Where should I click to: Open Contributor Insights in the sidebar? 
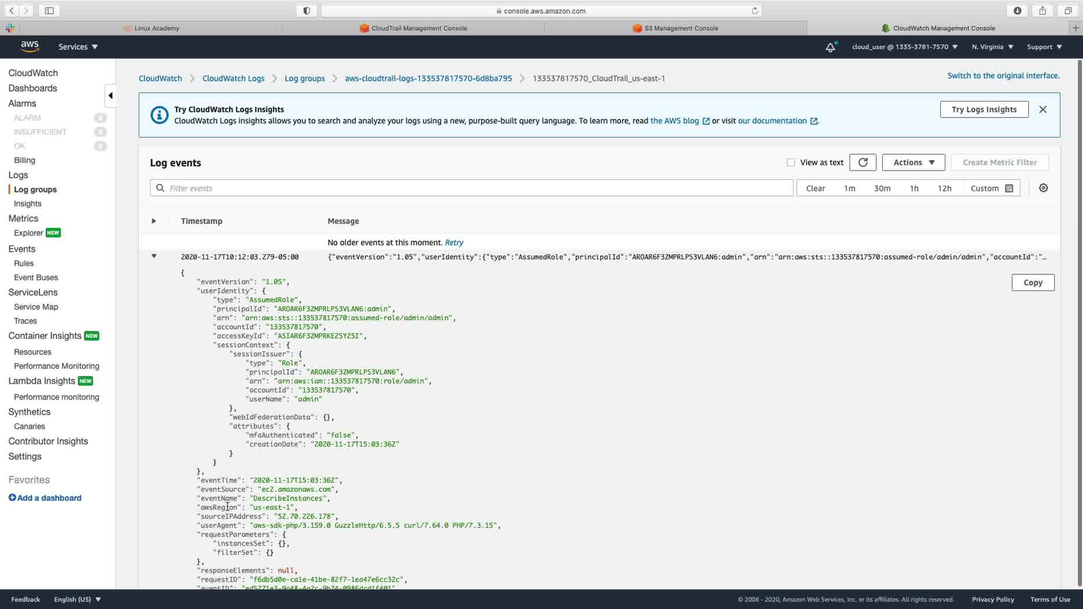[x=48, y=441]
